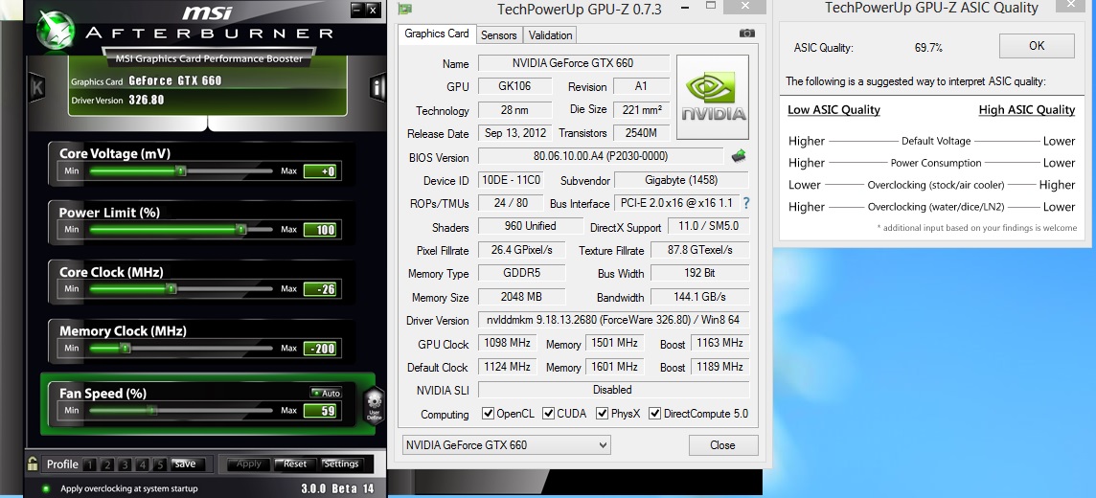
Task: Click the Power Limit slider handle
Action: (240, 229)
